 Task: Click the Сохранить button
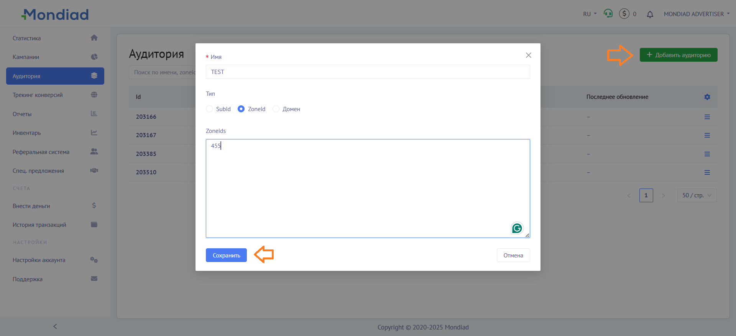(226, 256)
